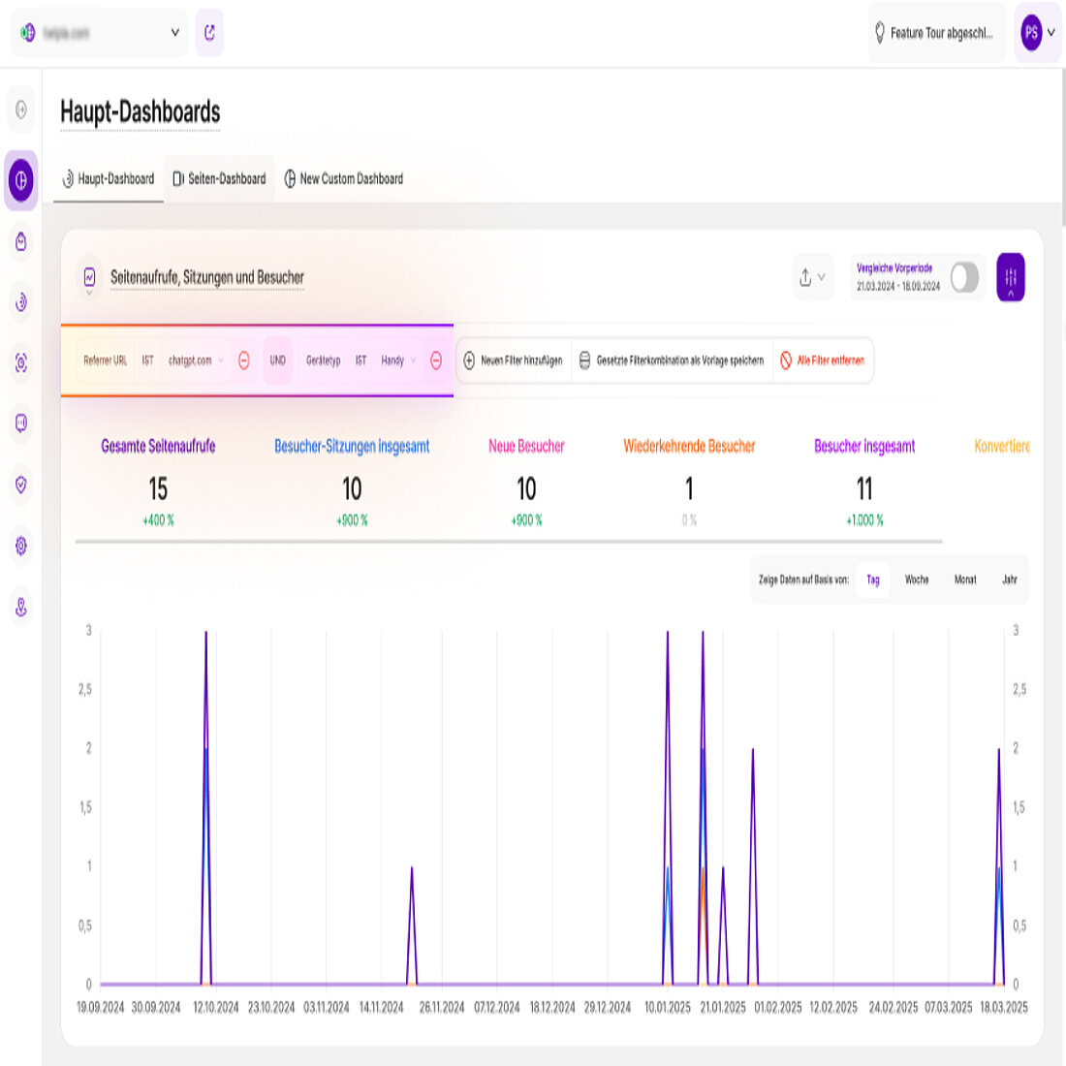This screenshot has height=1066, width=1066.
Task: Remove the chatgpt.com Referrer URL filter
Action: 243,361
